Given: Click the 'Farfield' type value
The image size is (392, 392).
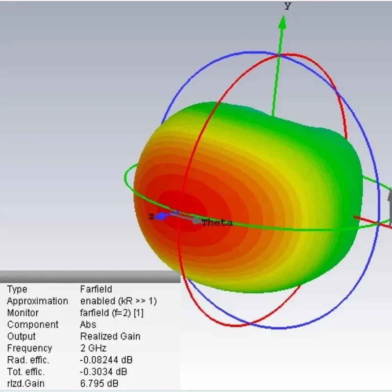Looking at the screenshot, I should tap(96, 289).
